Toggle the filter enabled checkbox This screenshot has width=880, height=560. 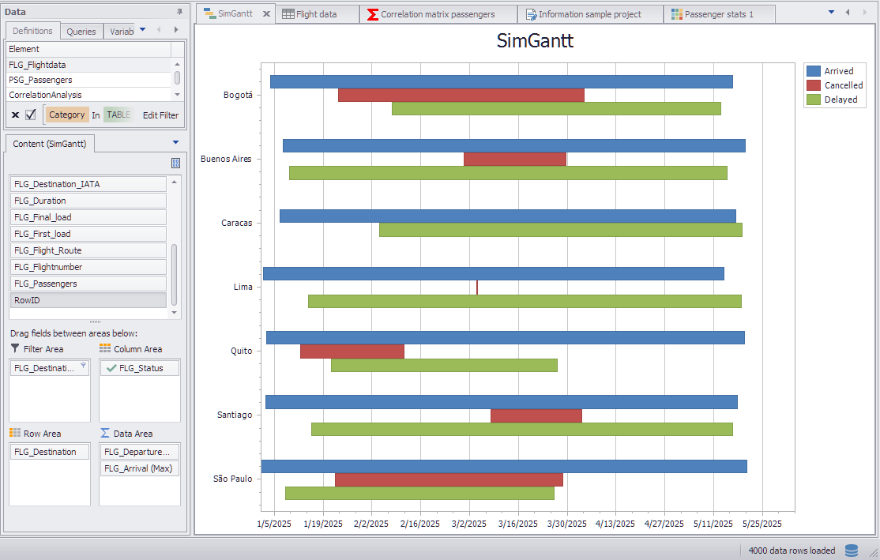(x=31, y=115)
